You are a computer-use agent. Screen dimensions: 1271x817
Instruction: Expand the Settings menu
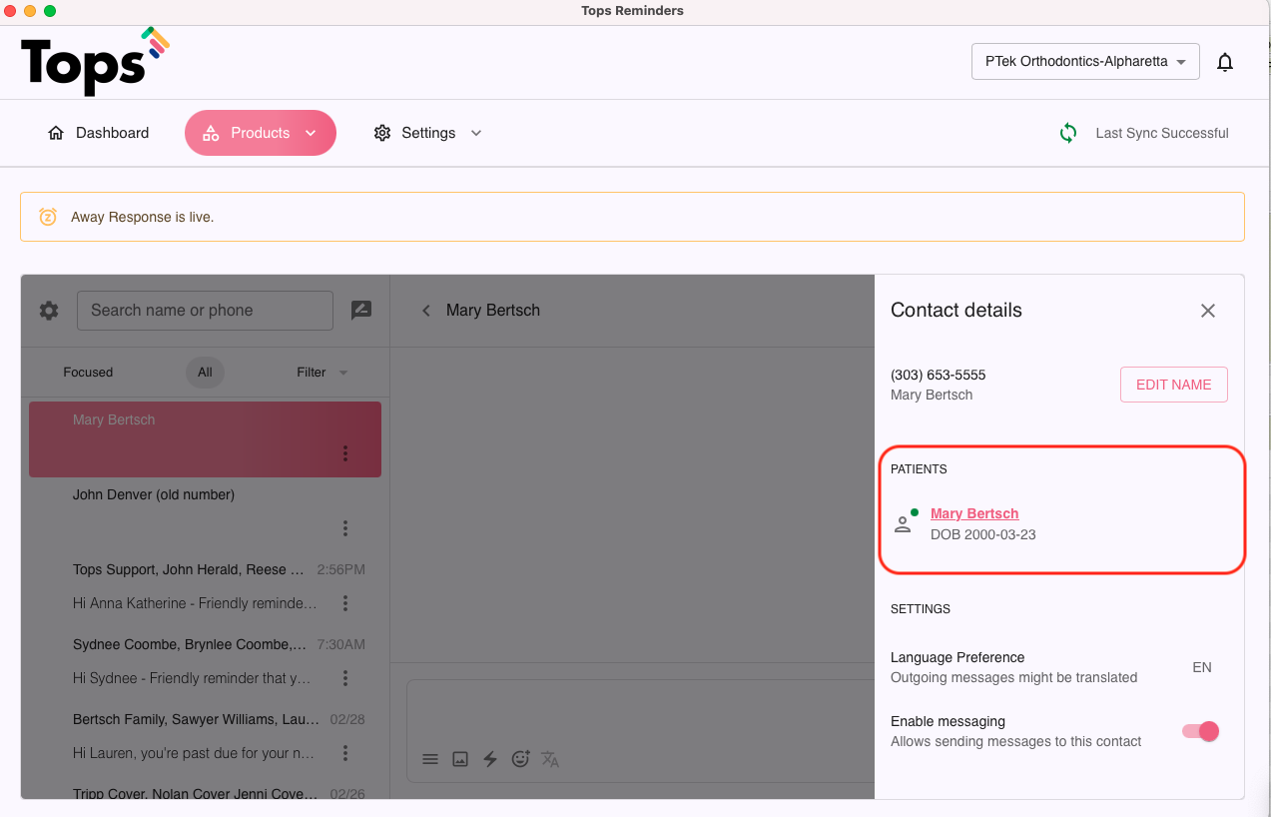tap(428, 133)
